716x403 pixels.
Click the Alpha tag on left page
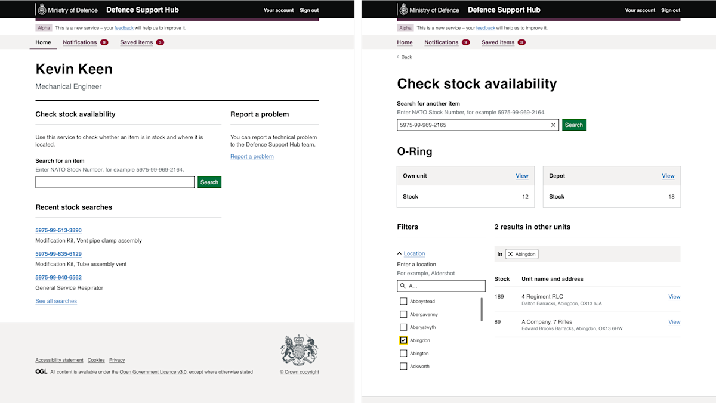tap(44, 28)
